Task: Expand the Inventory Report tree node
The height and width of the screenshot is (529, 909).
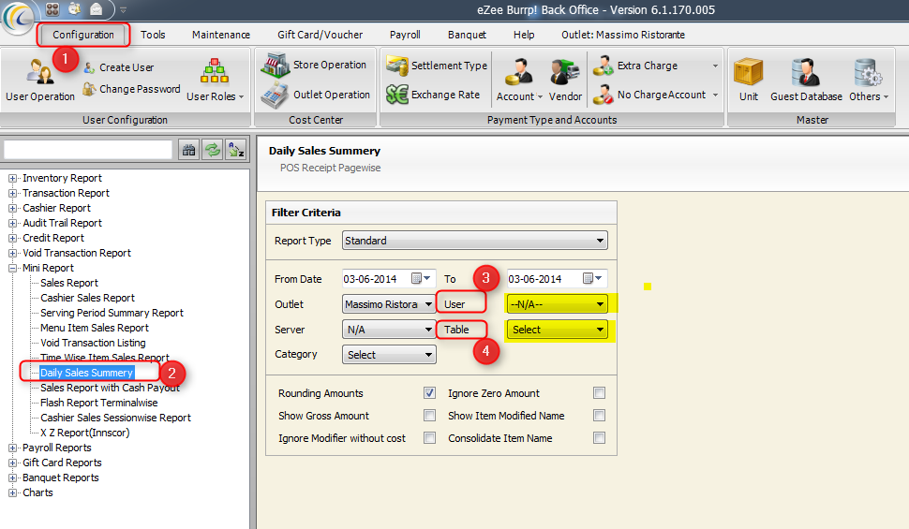Action: click(13, 178)
